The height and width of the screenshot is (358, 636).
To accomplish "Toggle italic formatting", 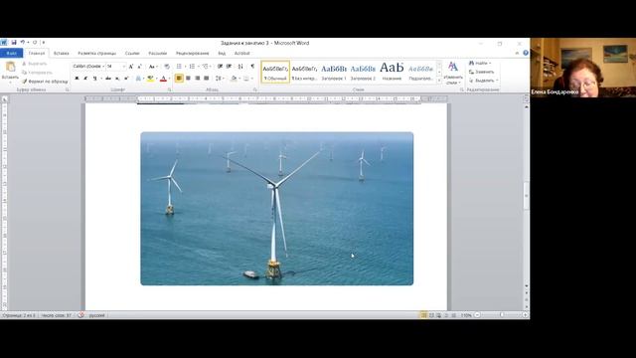I will [85, 78].
